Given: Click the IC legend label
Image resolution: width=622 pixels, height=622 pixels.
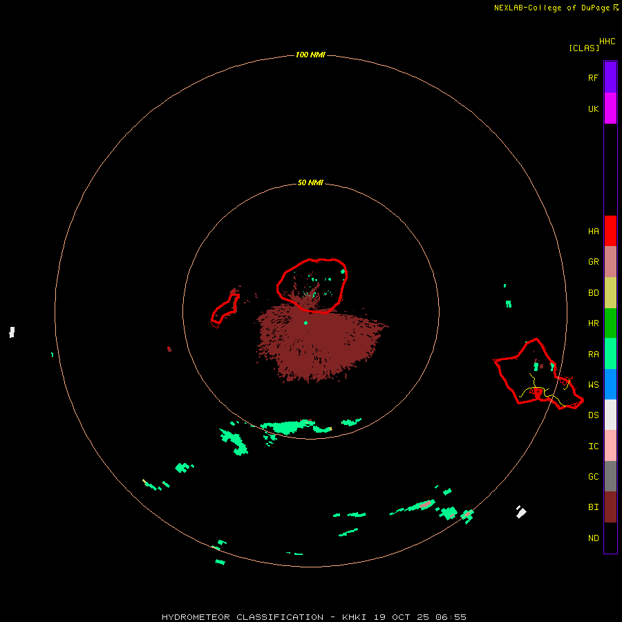Looking at the screenshot, I should pos(593,446).
